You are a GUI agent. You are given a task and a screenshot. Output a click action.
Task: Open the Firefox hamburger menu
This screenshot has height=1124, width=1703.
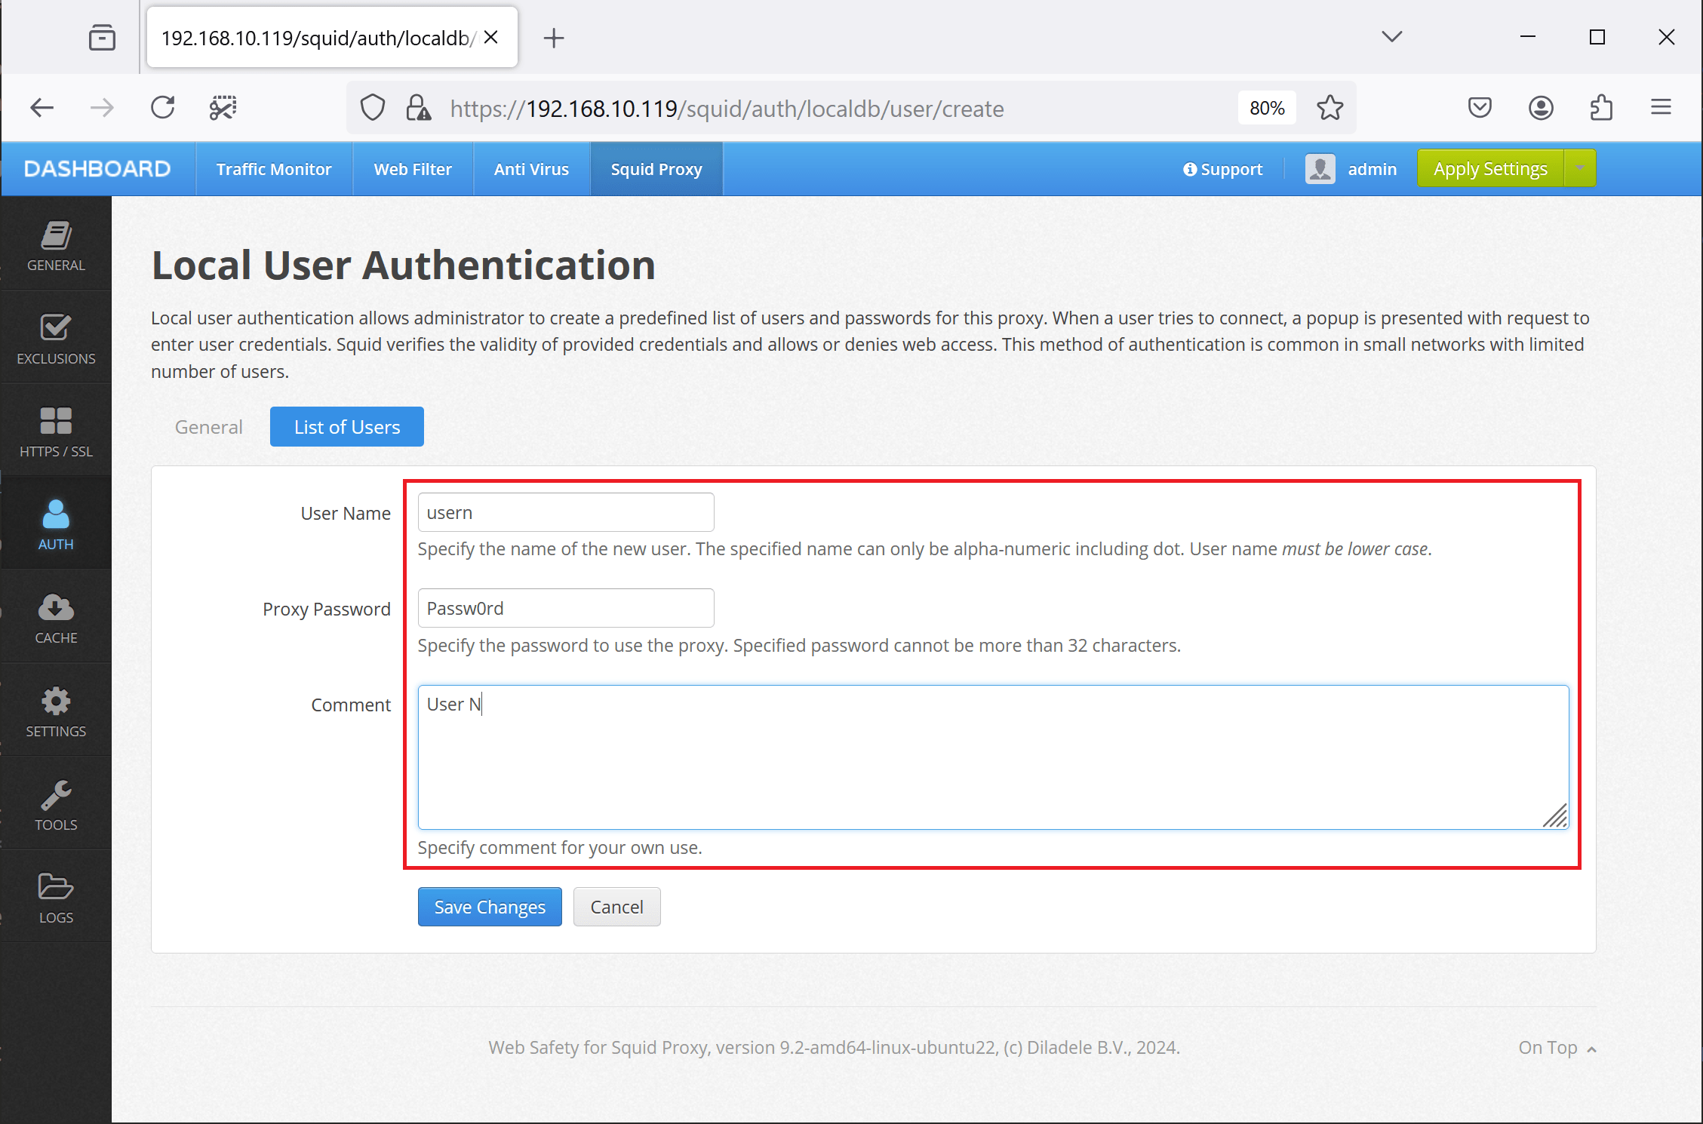[1661, 108]
